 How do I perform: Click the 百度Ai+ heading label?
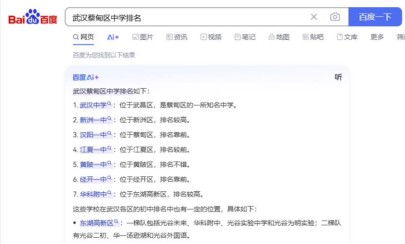click(x=86, y=78)
